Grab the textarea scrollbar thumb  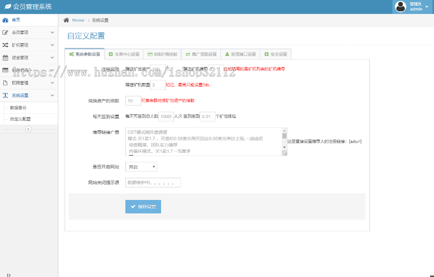(284, 136)
